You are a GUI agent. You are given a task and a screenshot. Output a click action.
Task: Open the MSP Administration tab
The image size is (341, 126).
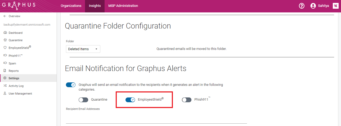tap(123, 6)
